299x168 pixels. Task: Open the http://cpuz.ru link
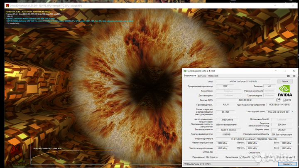tap(212, 157)
